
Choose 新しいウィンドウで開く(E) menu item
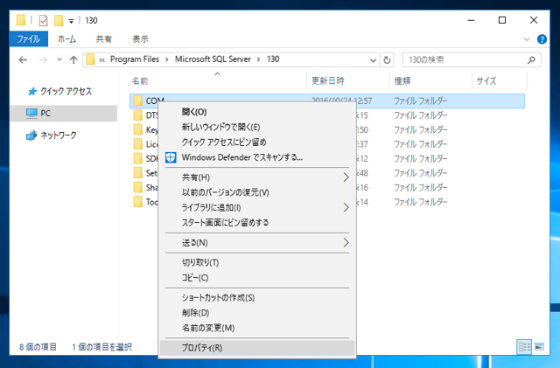coord(257,127)
